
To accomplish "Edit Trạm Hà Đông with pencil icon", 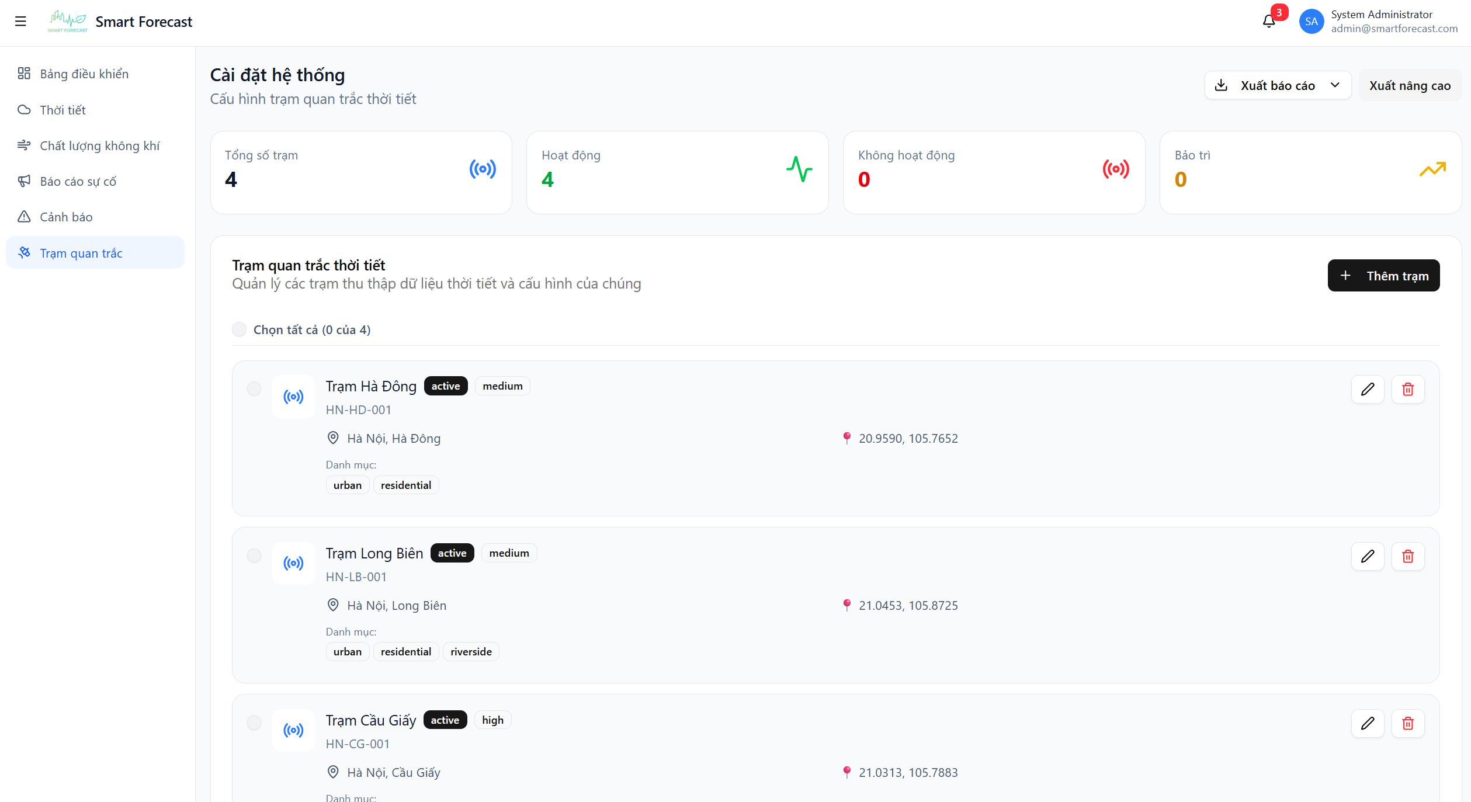I will (x=1367, y=389).
